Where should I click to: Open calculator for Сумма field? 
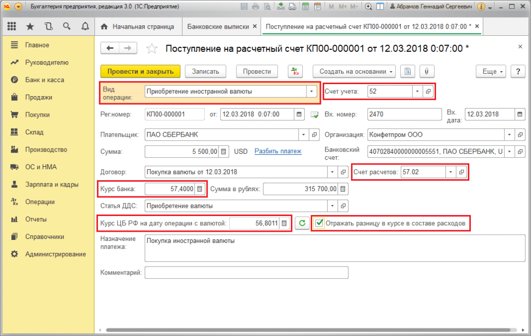pos(223,152)
